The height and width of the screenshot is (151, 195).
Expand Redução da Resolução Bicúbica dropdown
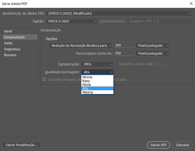[81, 46]
